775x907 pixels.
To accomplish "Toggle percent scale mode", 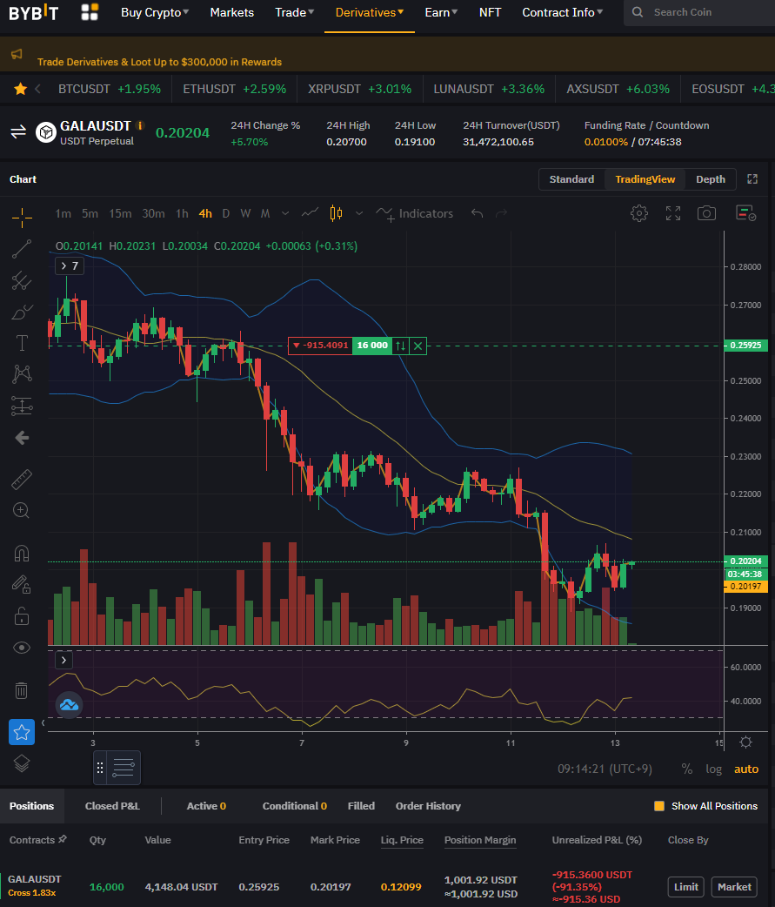I will [686, 769].
